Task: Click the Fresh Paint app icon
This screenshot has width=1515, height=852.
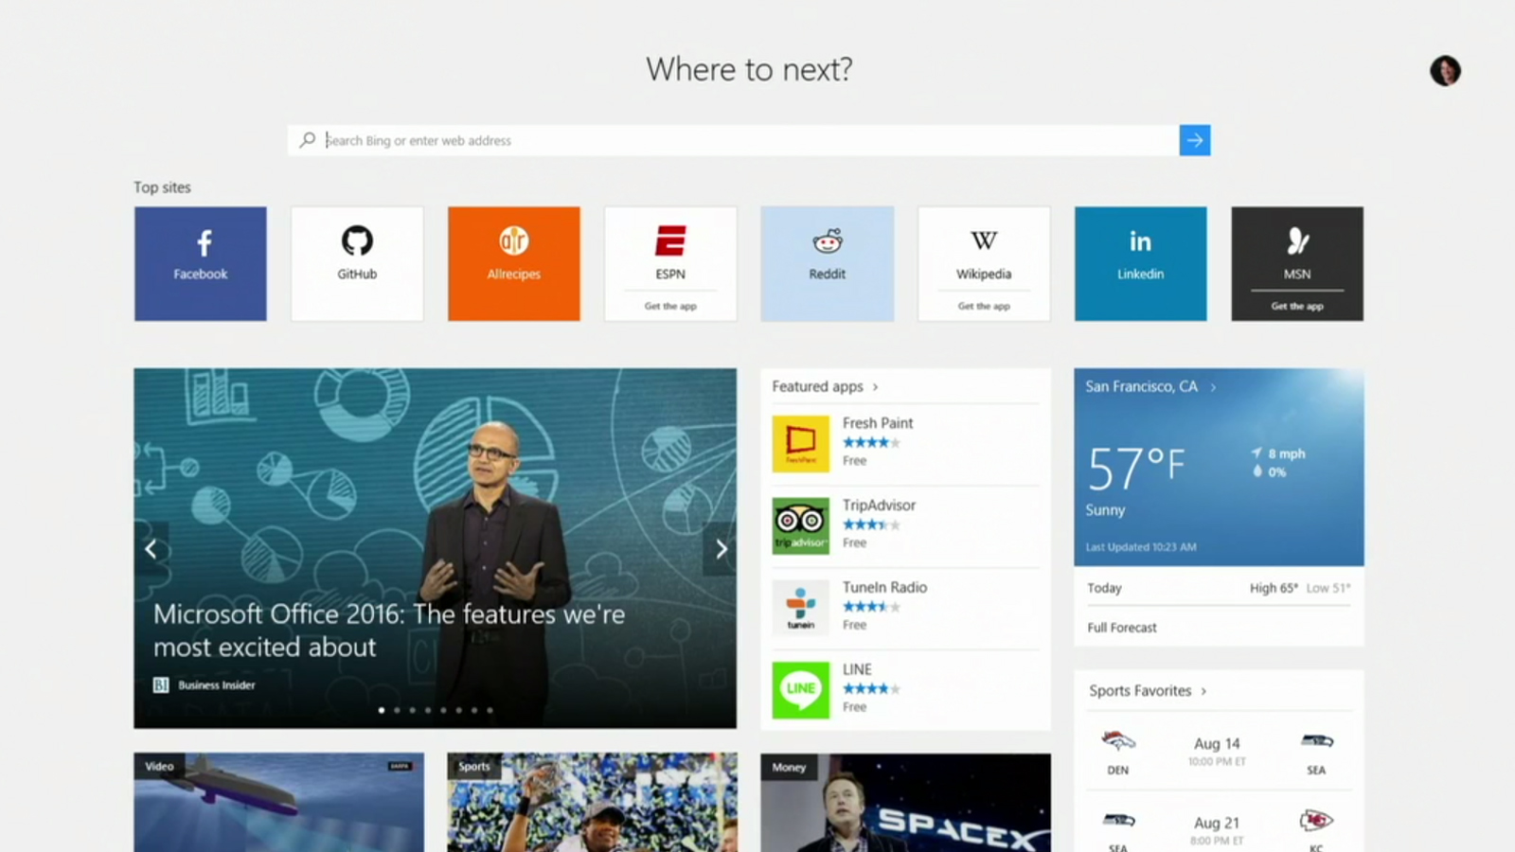Action: coord(800,443)
